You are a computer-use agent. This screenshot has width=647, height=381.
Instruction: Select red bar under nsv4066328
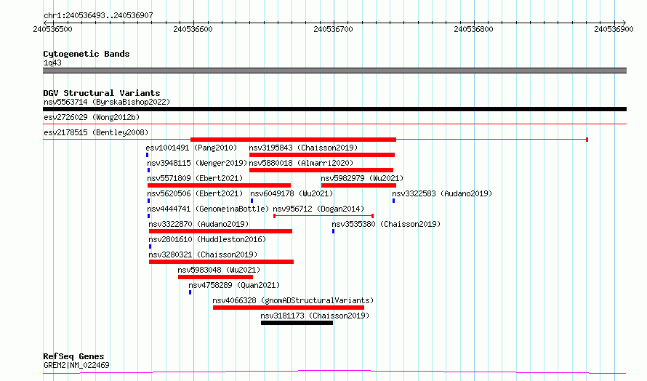(x=289, y=308)
